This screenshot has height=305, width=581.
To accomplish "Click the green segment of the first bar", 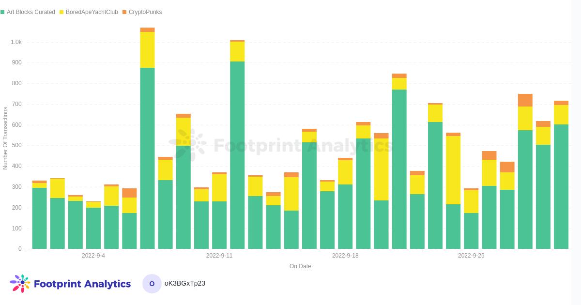I will pos(40,218).
